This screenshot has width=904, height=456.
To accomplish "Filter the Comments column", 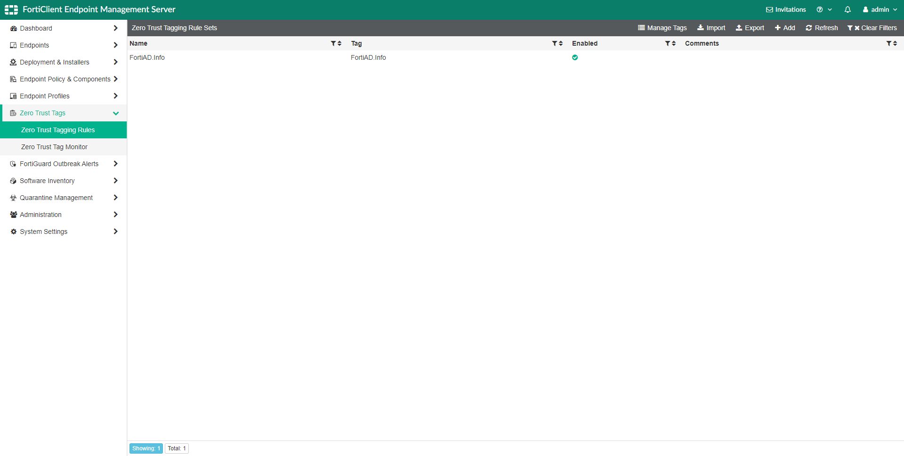I will [888, 43].
